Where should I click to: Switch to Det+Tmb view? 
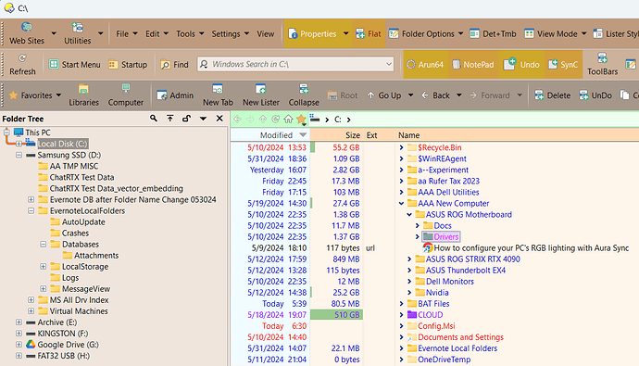click(493, 34)
